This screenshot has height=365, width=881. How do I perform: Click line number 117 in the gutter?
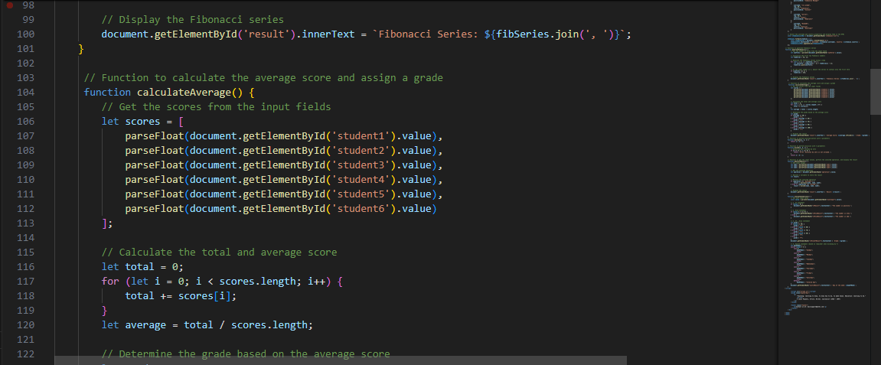(x=26, y=282)
